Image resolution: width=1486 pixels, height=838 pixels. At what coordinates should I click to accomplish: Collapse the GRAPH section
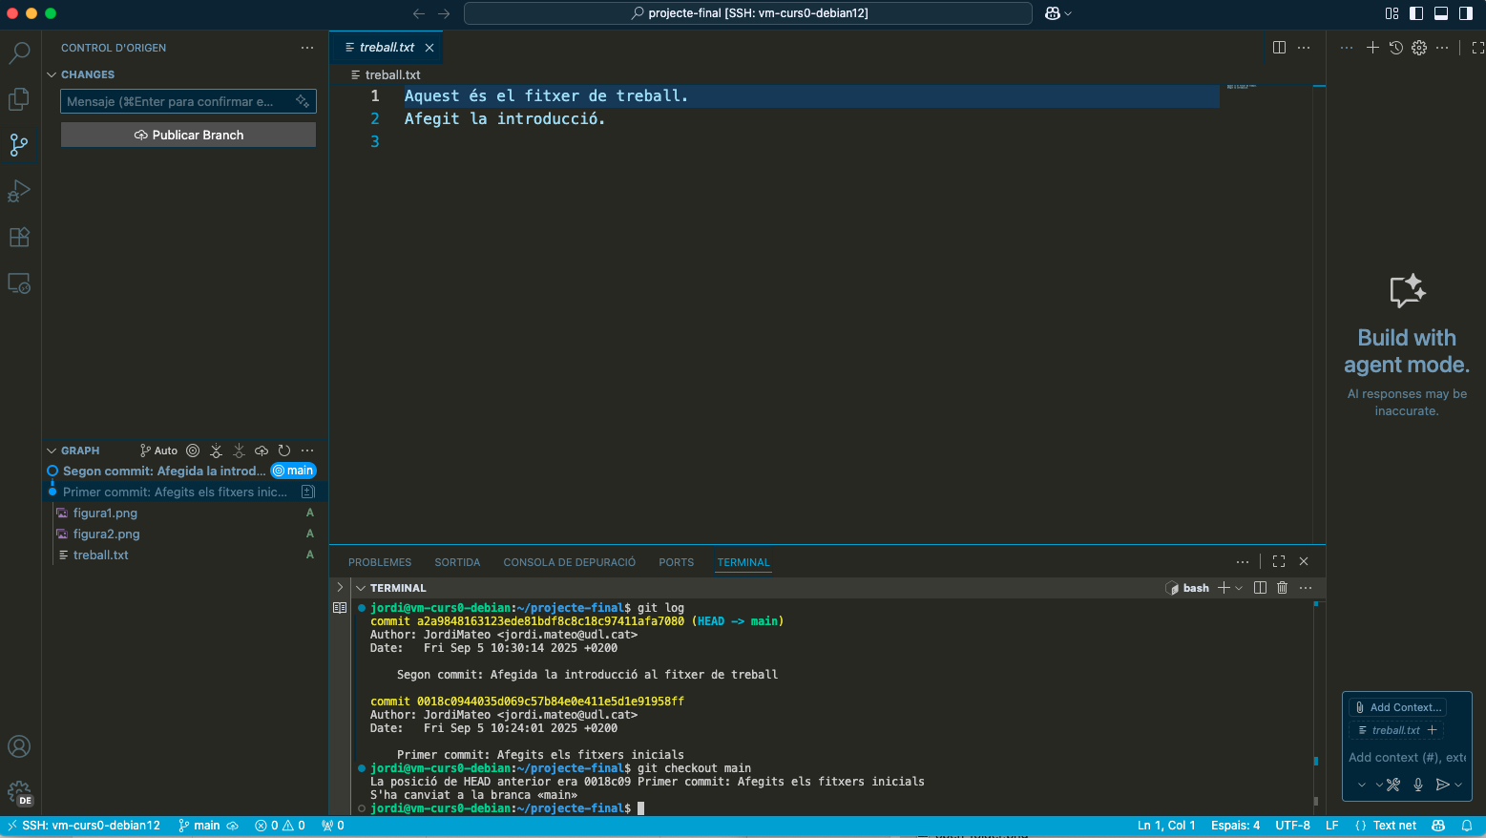52,450
